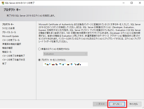The image size is (144, 109).
Task: Click the 戻る(B) back button
Action: click(100, 104)
